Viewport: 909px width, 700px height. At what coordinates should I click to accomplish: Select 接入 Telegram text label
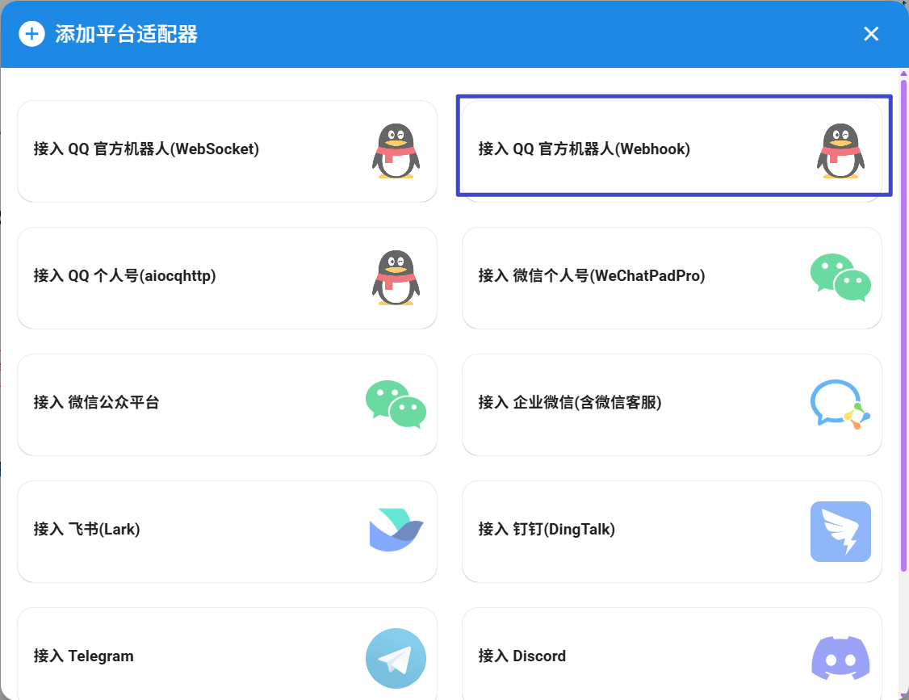(83, 656)
